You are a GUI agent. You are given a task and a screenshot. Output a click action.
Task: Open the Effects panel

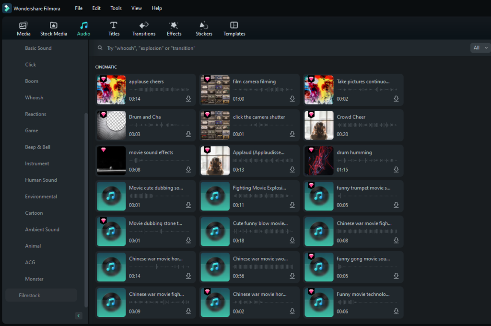[174, 28]
